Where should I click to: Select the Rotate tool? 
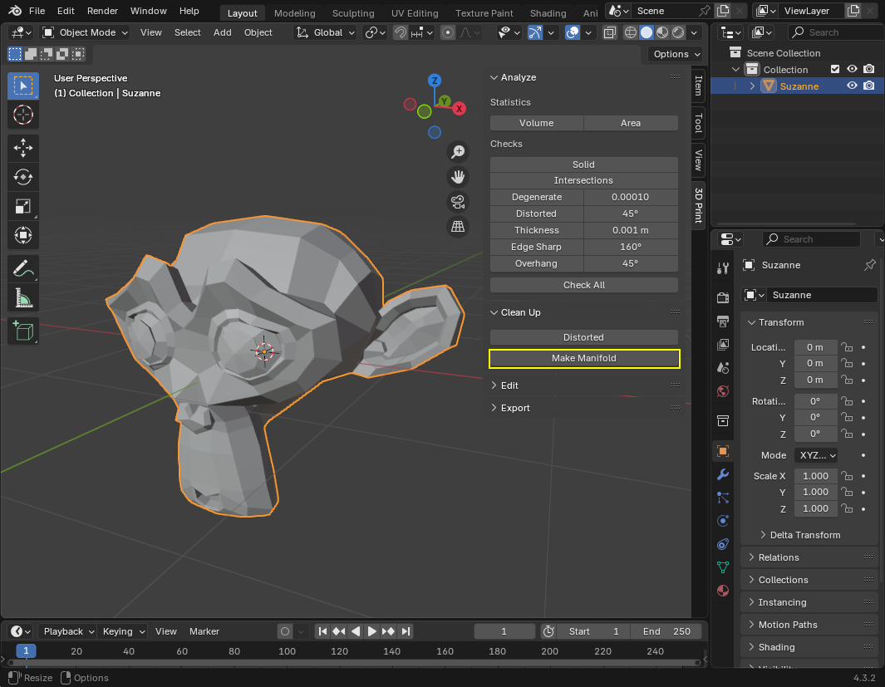pos(23,177)
